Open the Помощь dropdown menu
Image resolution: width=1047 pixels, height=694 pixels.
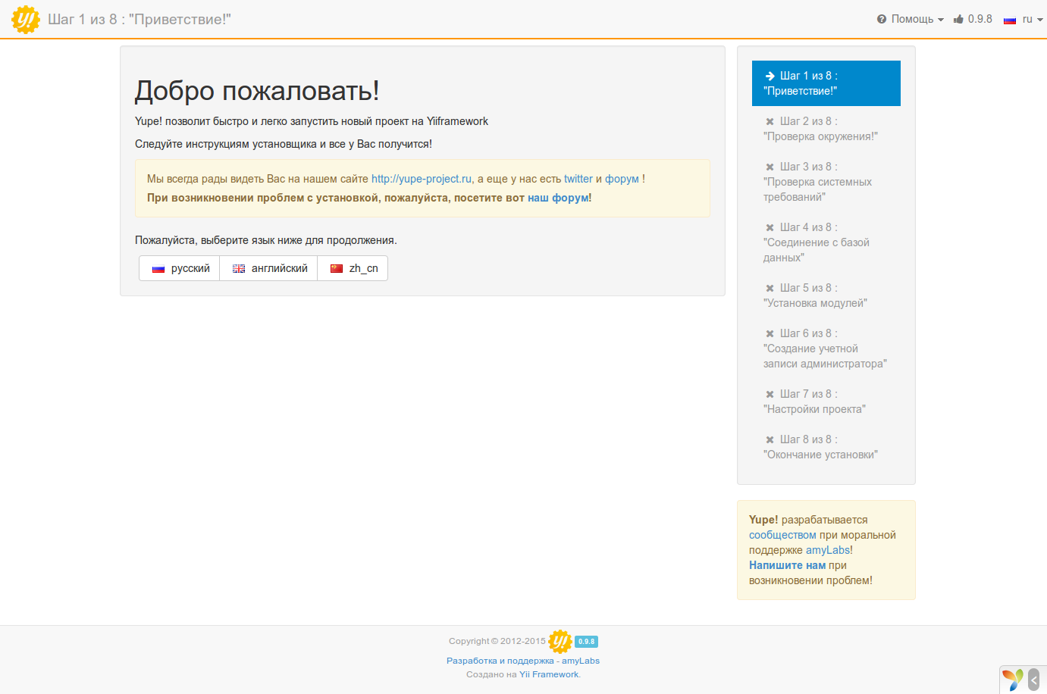[911, 19]
